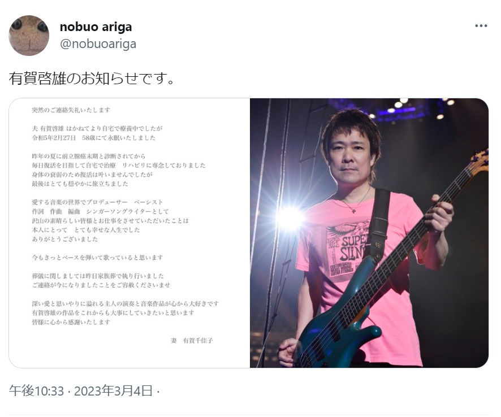Open the announcement letter image
This screenshot has height=417, width=501.
(129, 233)
